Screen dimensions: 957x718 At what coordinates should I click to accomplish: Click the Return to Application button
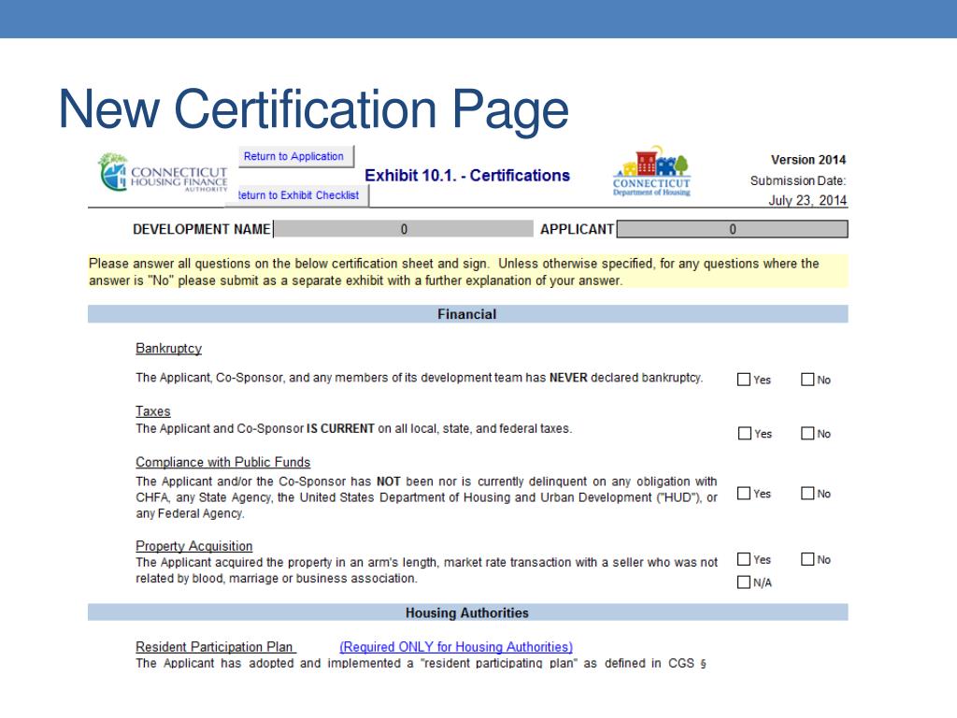click(x=295, y=156)
